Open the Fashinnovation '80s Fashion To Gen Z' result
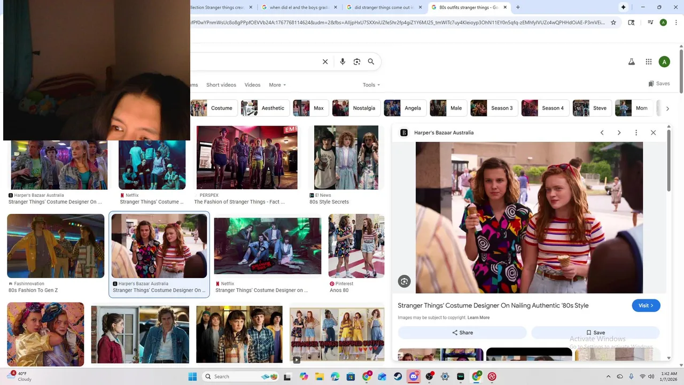Screen dimensions: 684x385 coord(56,254)
